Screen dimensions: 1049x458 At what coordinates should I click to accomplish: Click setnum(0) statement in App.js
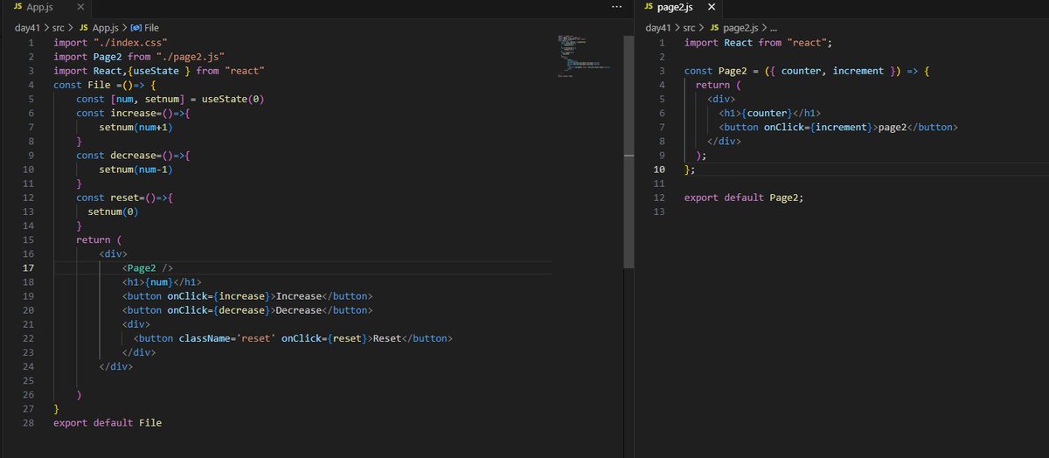113,212
